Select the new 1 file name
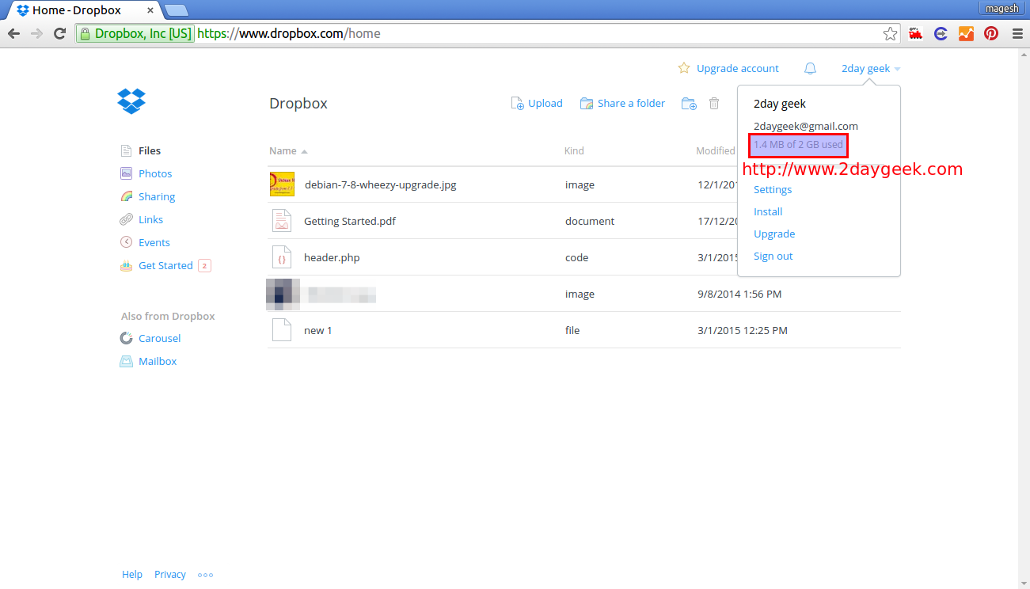Viewport: 1030px width, 589px height. pos(318,330)
